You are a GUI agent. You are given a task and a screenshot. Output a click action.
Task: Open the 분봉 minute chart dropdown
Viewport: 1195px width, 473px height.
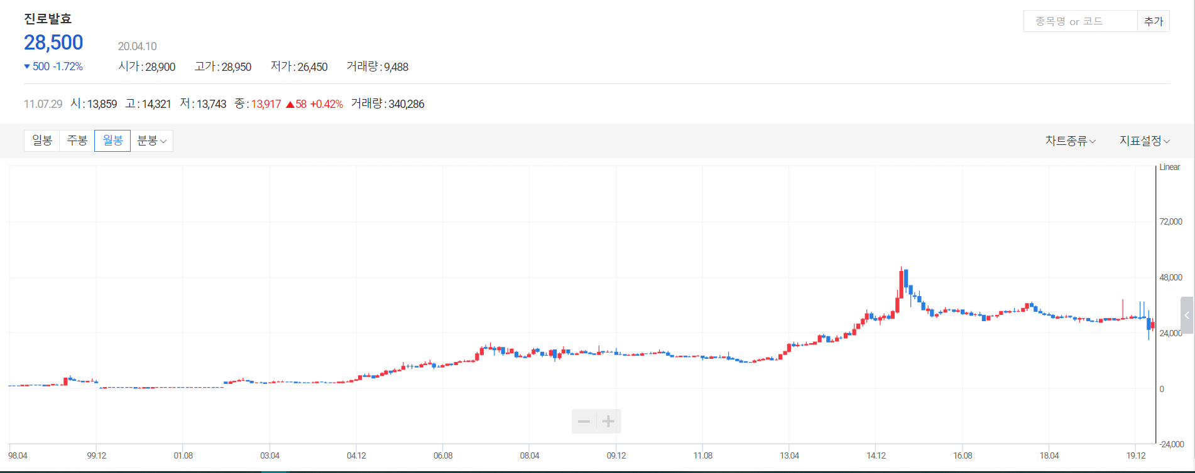(x=151, y=141)
